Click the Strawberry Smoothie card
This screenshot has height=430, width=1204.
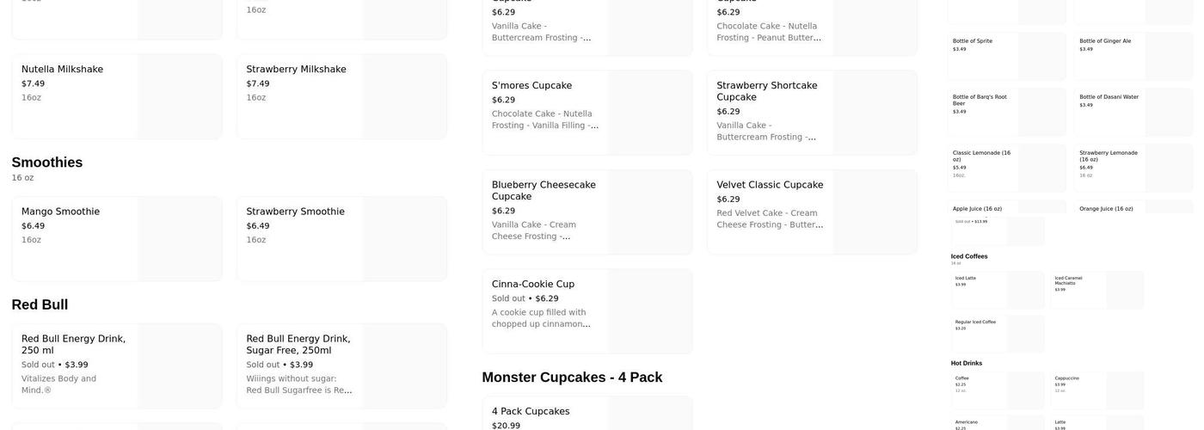(x=341, y=238)
